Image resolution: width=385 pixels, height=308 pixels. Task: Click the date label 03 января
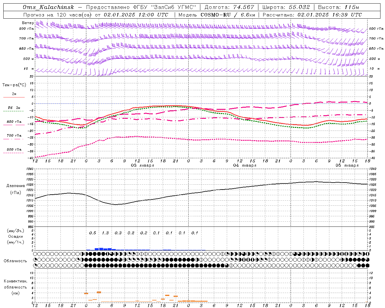pos(143,165)
